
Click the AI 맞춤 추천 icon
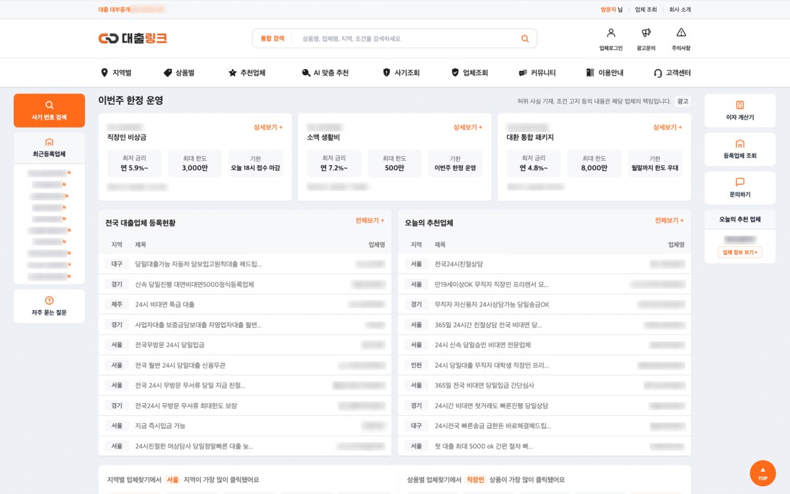pos(305,72)
